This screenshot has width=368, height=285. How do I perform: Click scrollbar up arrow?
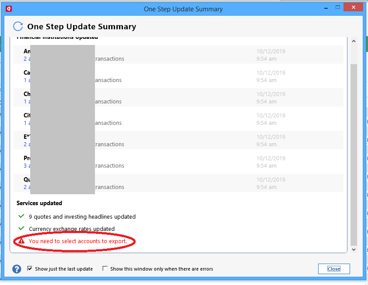[354, 41]
